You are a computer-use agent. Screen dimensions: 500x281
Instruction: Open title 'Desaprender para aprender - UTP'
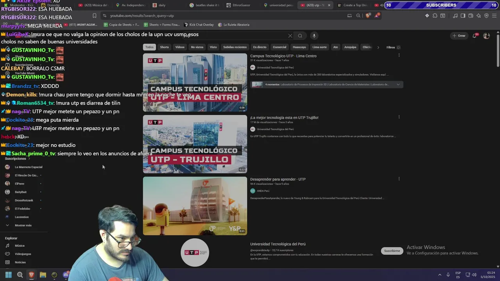tap(278, 179)
